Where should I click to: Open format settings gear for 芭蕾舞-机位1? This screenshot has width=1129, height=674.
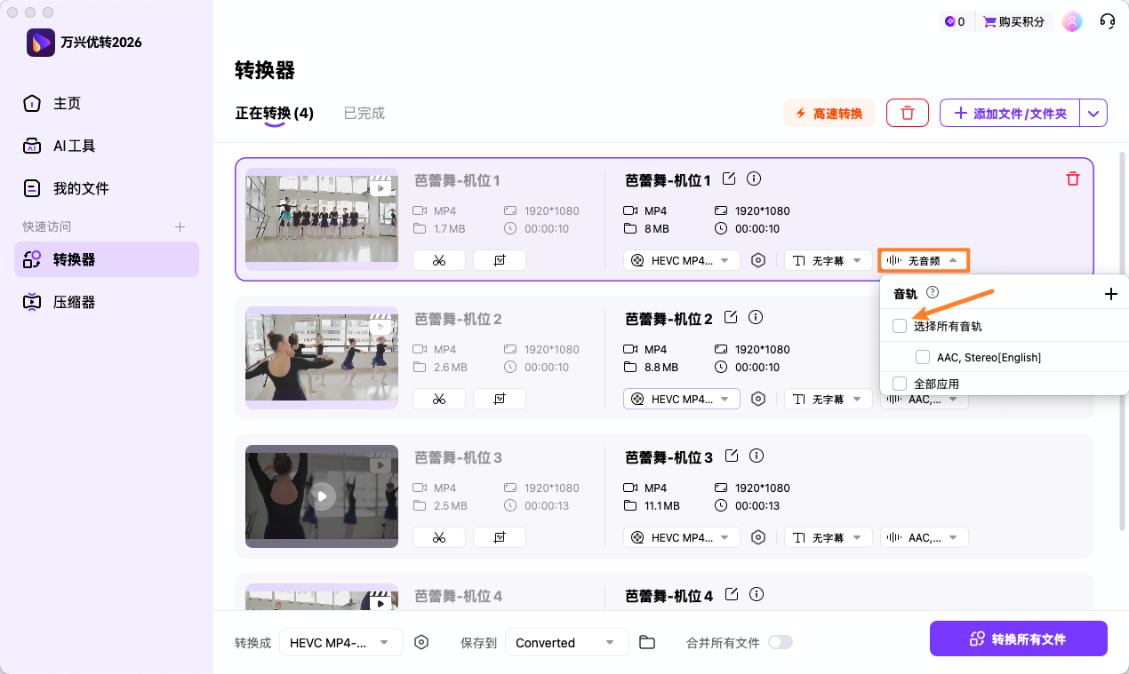coord(758,260)
